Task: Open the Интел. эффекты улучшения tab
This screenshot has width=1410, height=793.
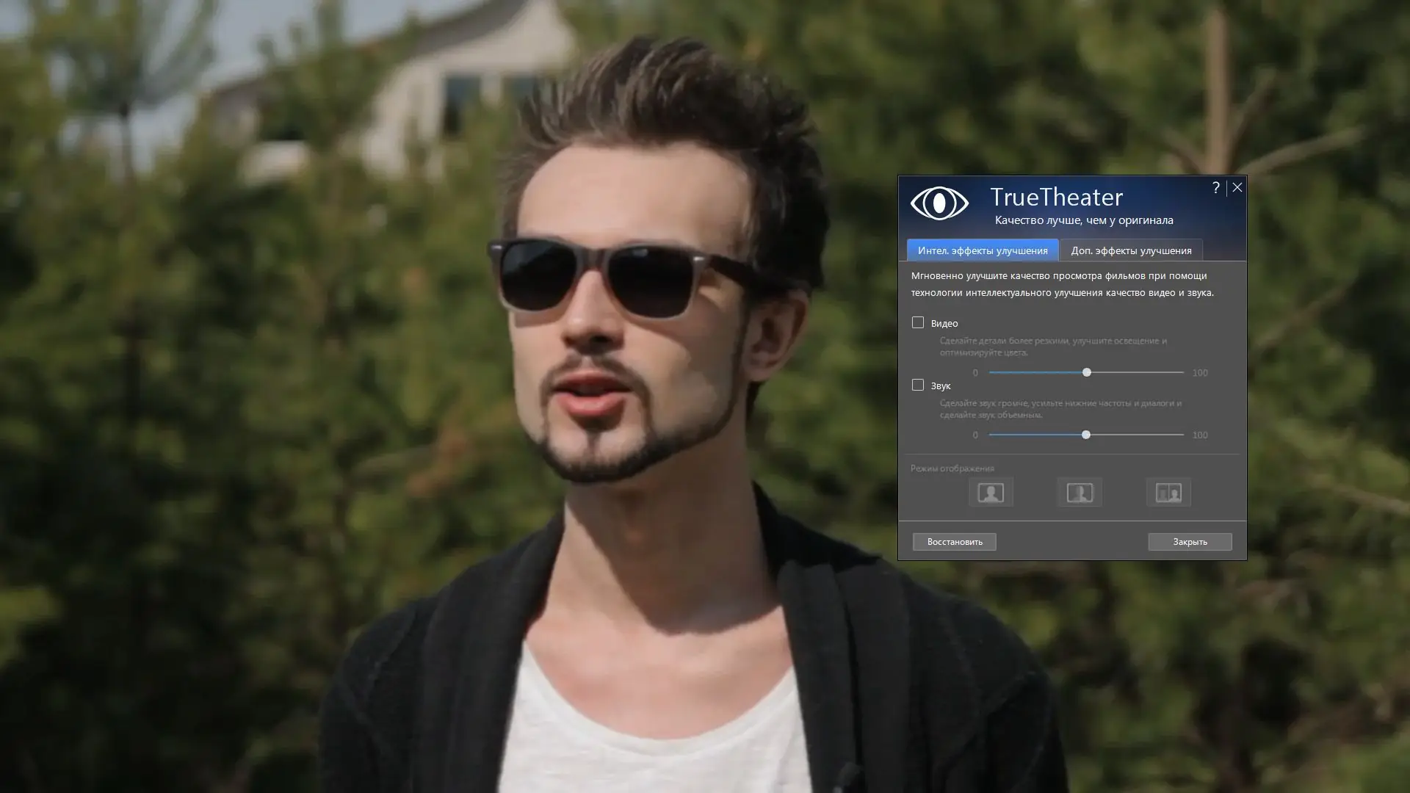Action: pos(983,250)
